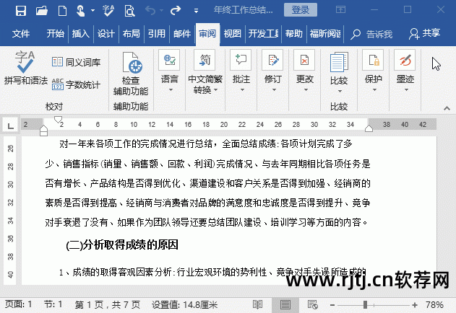Switch to the 设计 tab
The width and height of the screenshot is (456, 313).
pos(106,34)
